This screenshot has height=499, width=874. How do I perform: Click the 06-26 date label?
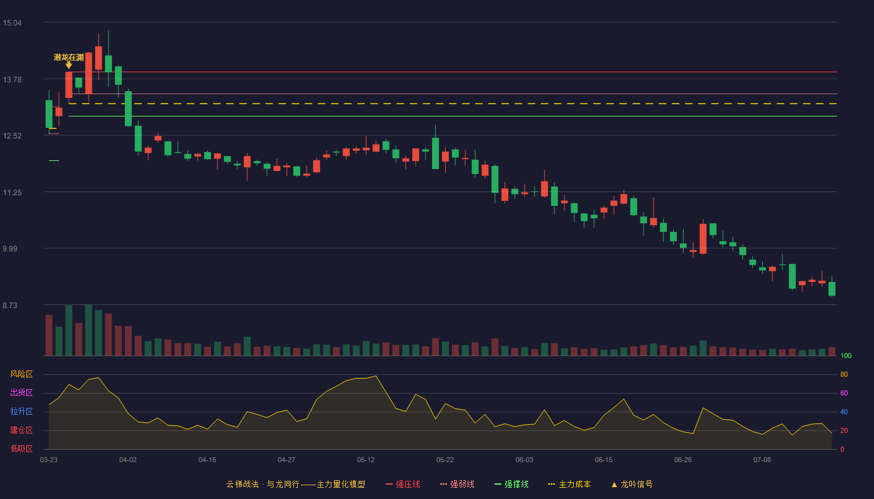[x=683, y=460]
